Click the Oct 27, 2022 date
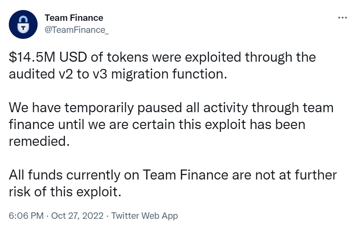 pos(77,216)
